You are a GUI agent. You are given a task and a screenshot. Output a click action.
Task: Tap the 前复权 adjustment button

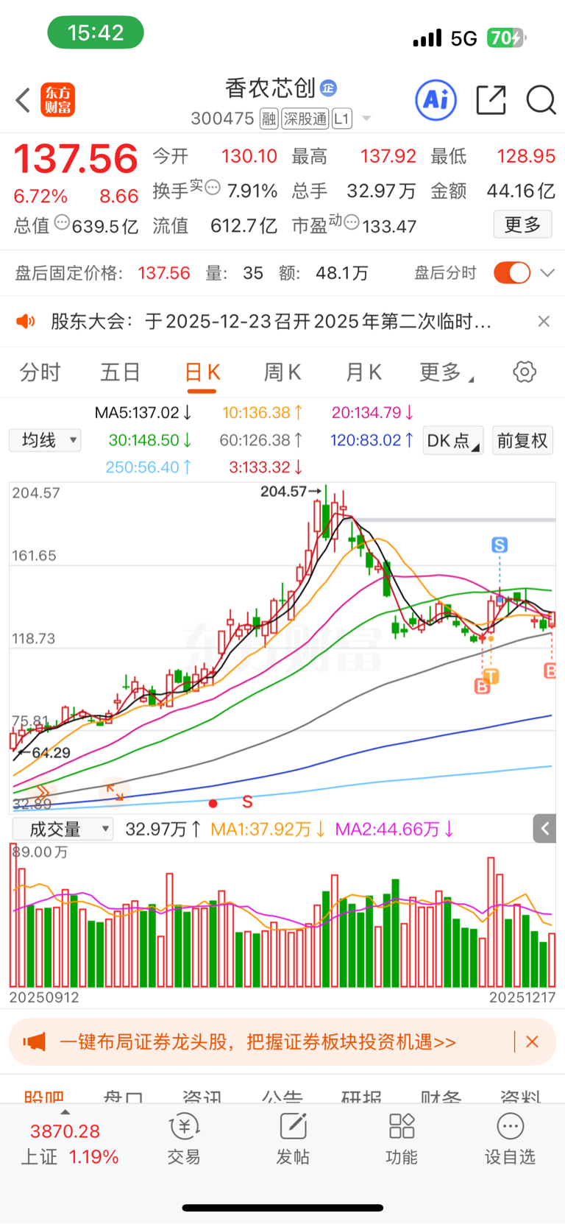[x=522, y=440]
